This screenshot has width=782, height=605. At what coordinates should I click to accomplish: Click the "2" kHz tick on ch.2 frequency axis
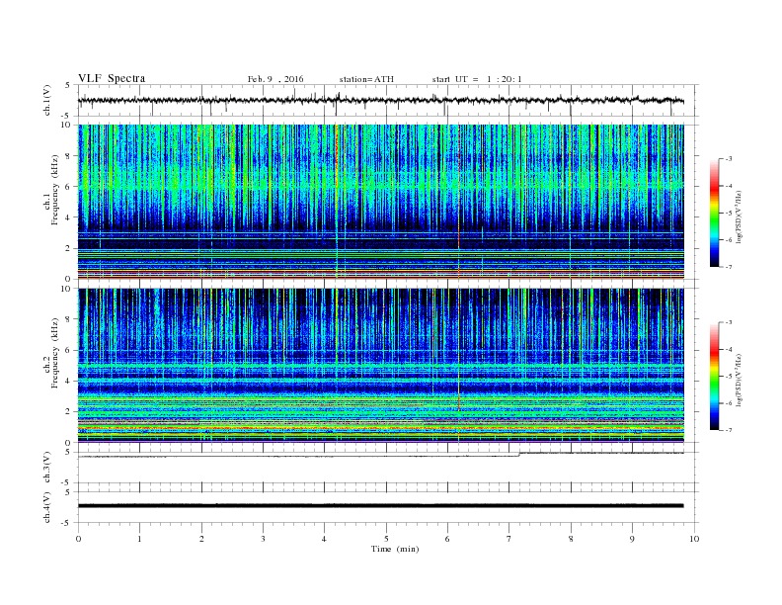click(x=68, y=412)
